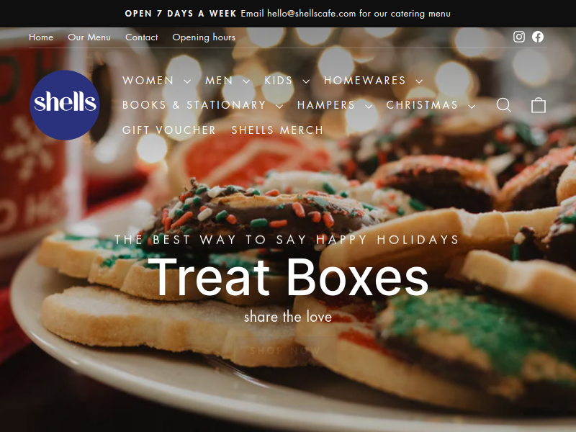
Task: Visit the Contact page link
Action: 141,37
